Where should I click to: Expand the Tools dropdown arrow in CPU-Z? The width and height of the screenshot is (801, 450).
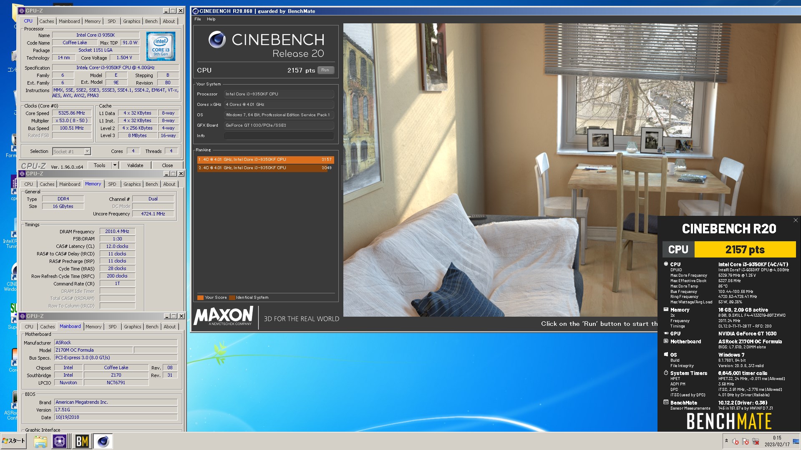(x=115, y=165)
